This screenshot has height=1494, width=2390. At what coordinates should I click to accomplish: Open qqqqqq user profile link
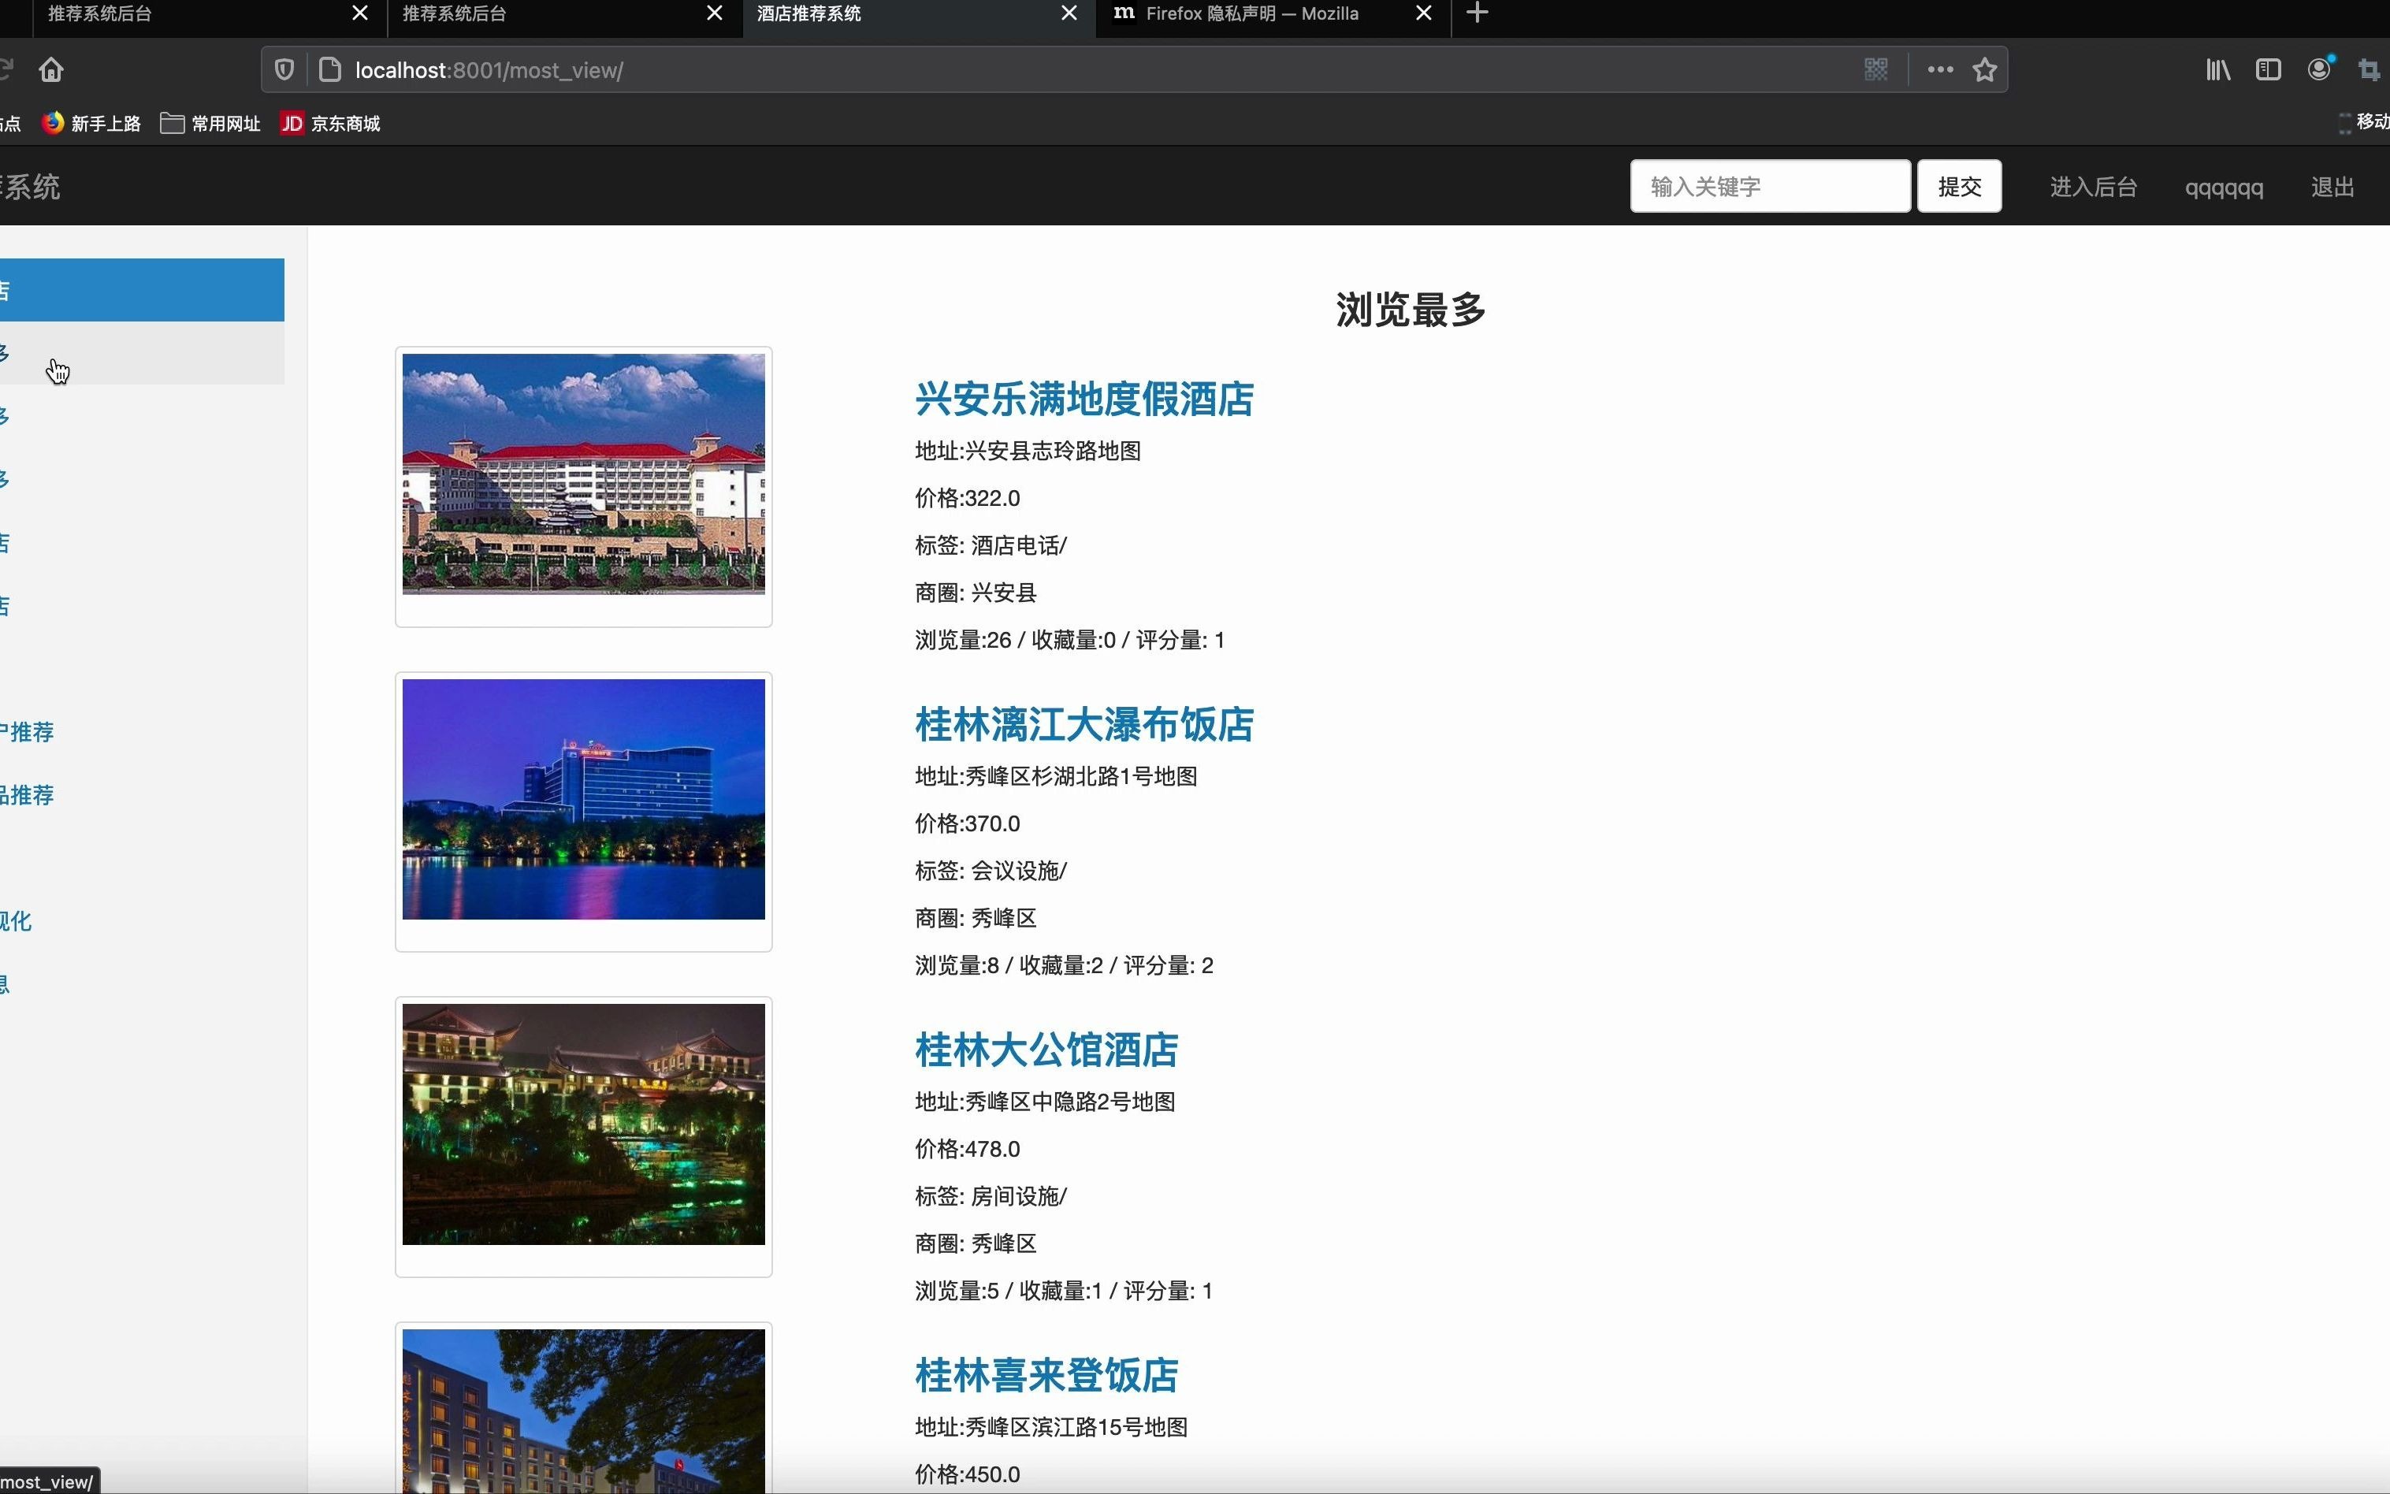[2224, 188]
